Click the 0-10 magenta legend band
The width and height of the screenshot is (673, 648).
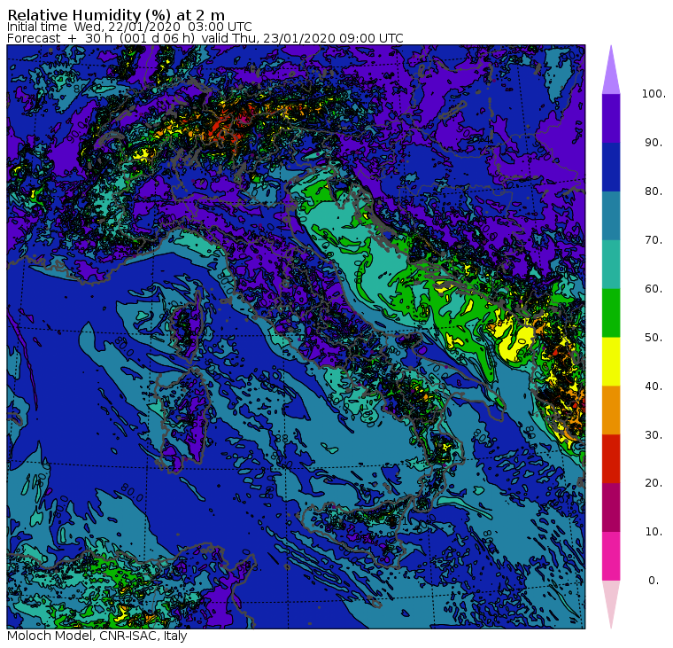pyautogui.click(x=611, y=557)
